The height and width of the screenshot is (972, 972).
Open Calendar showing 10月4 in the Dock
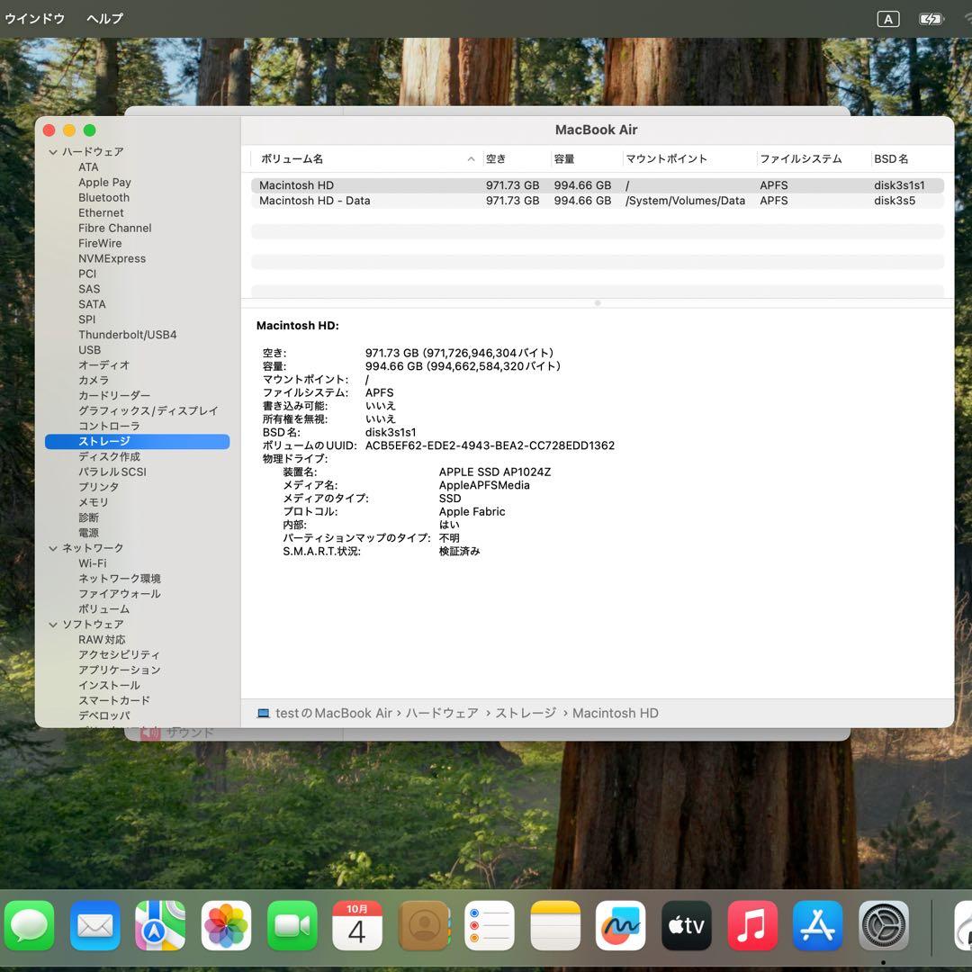pos(357,925)
